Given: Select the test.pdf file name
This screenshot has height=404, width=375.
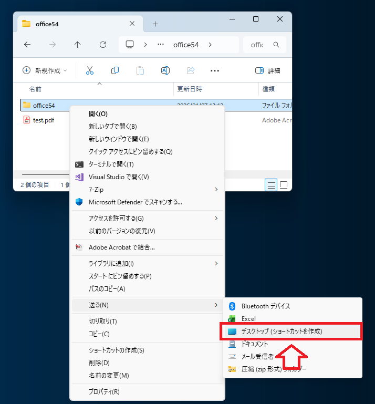Looking at the screenshot, I should 44,120.
